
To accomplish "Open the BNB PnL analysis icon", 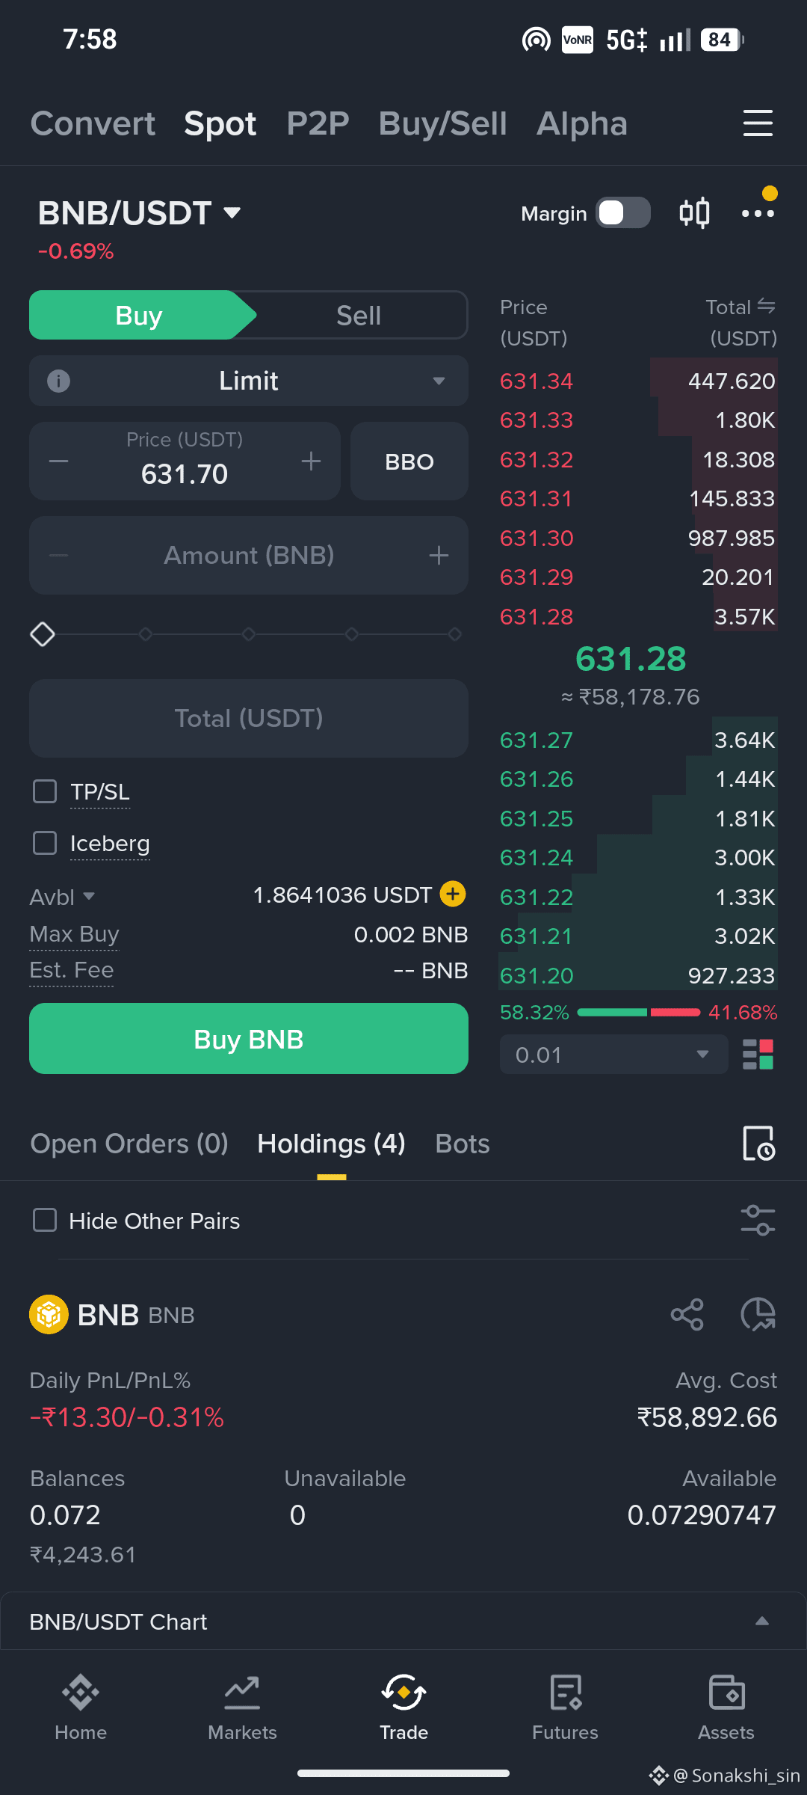I will (x=758, y=1314).
